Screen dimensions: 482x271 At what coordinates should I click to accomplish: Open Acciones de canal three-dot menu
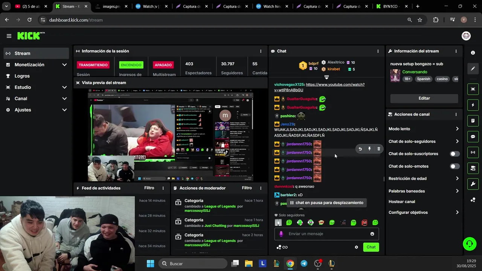456,114
